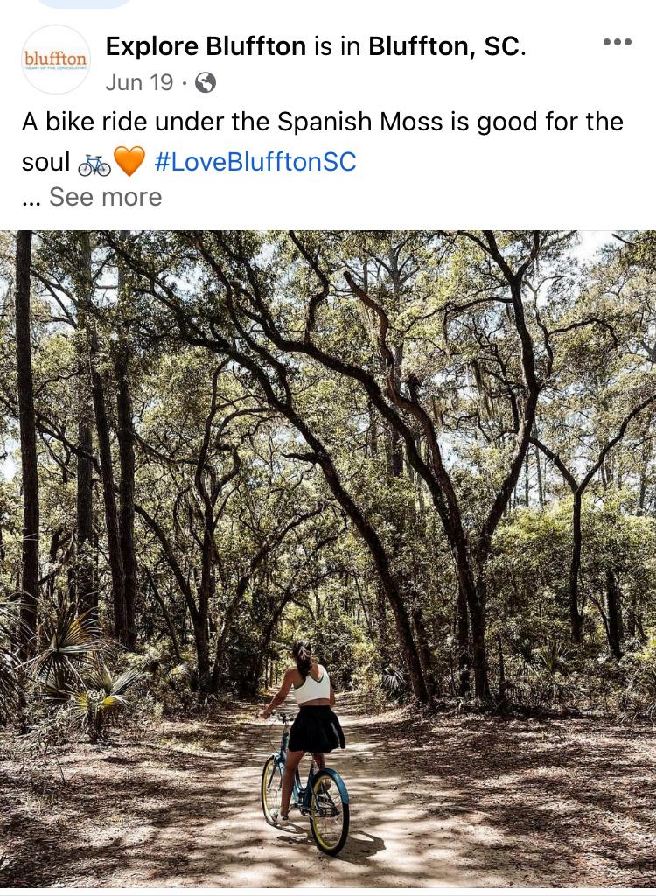
Task: Click the globe public audience icon
Action: click(206, 83)
